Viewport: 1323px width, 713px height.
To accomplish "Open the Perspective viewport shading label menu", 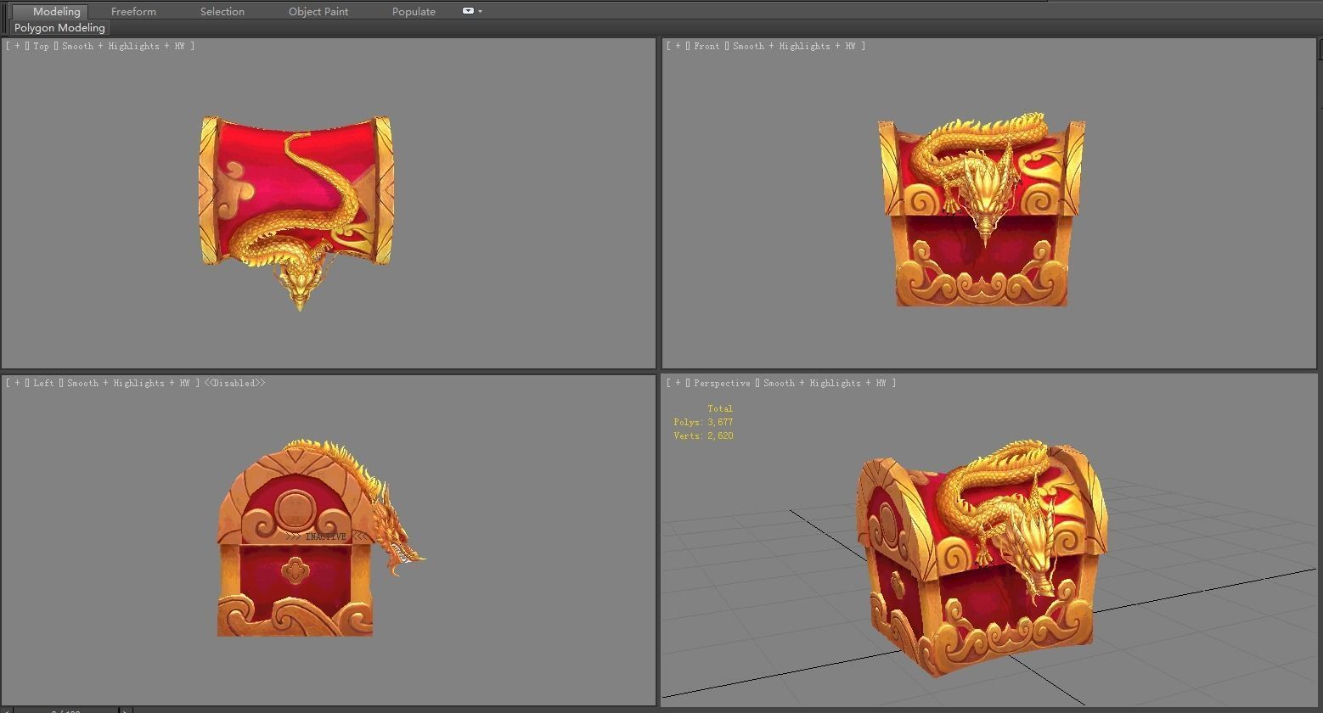I will tap(825, 383).
